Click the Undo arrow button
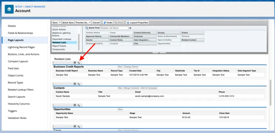Image resolution: width=275 pixels, height=133 pixels. pos(108,23)
